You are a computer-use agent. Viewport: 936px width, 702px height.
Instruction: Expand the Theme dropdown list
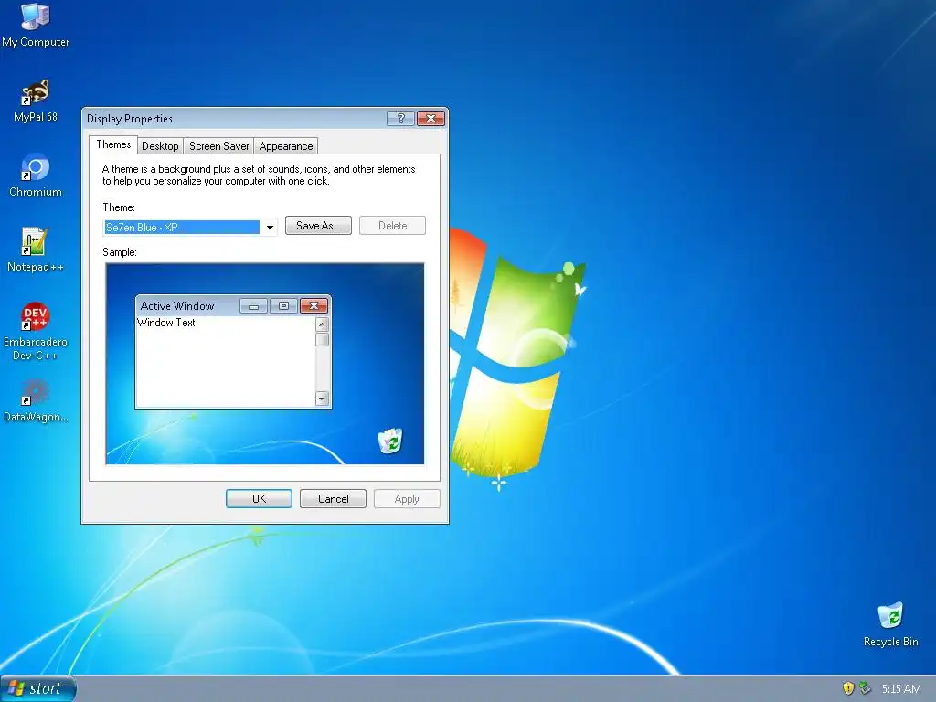(x=270, y=227)
